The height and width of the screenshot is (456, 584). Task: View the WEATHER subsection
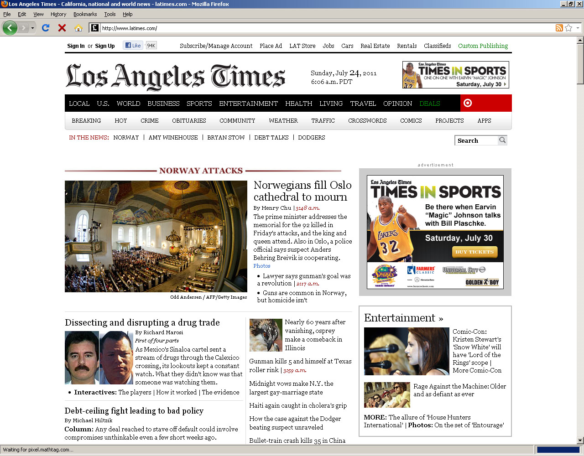(283, 120)
